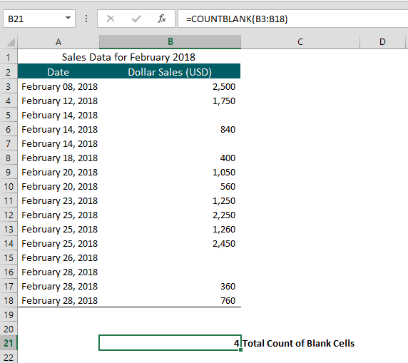This screenshot has height=363, width=408.
Task: Click sales value 2,450
Action: click(224, 244)
